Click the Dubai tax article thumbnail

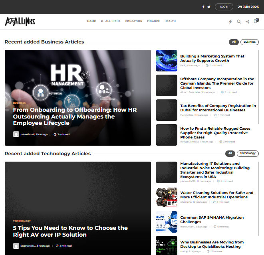click(x=166, y=110)
